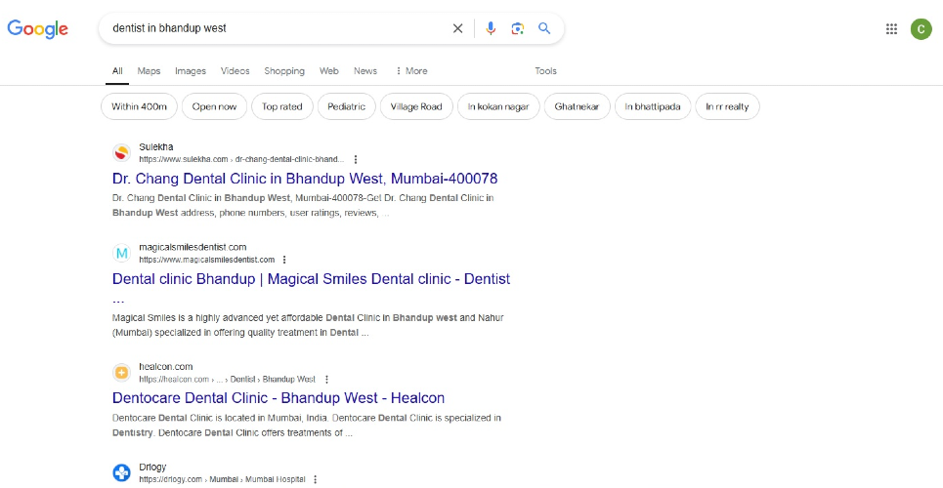Apply the In kokan nagar chip
The height and width of the screenshot is (488, 943).
498,106
